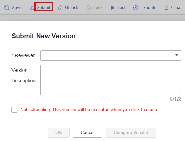This screenshot has width=185, height=141.
Task: Click the Clear broom icon
Action: (x=166, y=8)
